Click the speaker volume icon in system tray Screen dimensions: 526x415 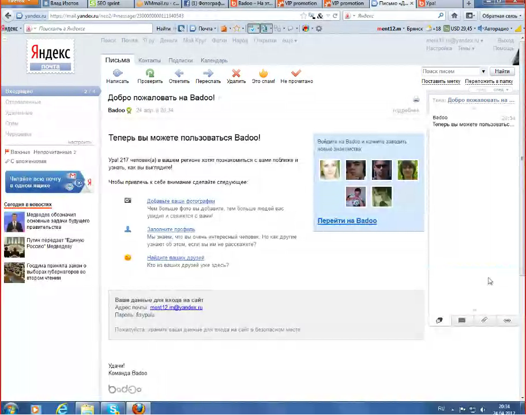[x=483, y=409]
